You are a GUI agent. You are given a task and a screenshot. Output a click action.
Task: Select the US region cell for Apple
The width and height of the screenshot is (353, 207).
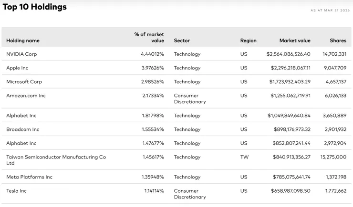click(x=244, y=68)
